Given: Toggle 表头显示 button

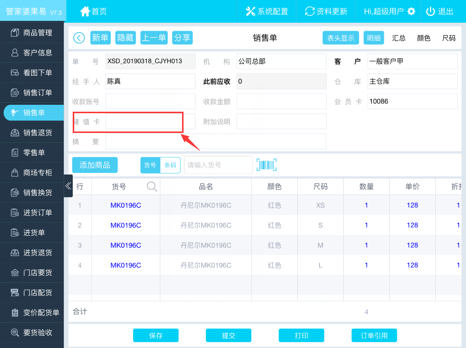Looking at the screenshot, I should click(340, 38).
